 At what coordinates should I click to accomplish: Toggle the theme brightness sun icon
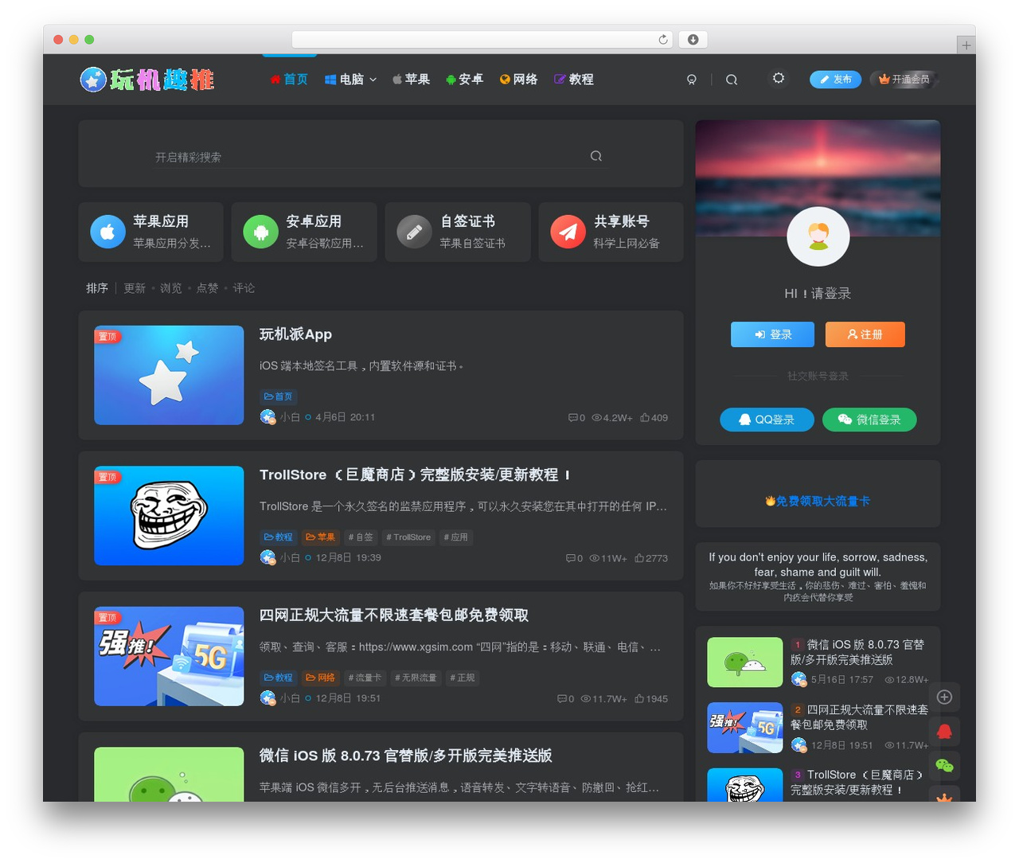tap(779, 78)
